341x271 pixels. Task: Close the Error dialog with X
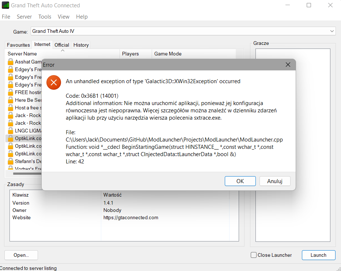pos(288,65)
